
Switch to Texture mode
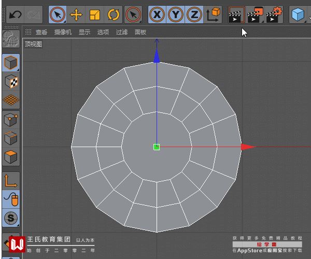[11, 81]
